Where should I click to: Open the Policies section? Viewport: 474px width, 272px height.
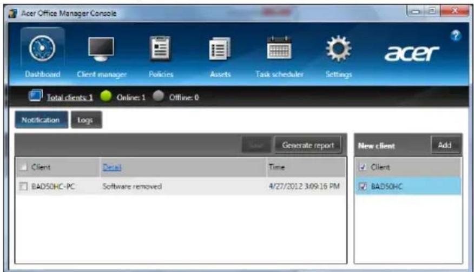point(161,57)
